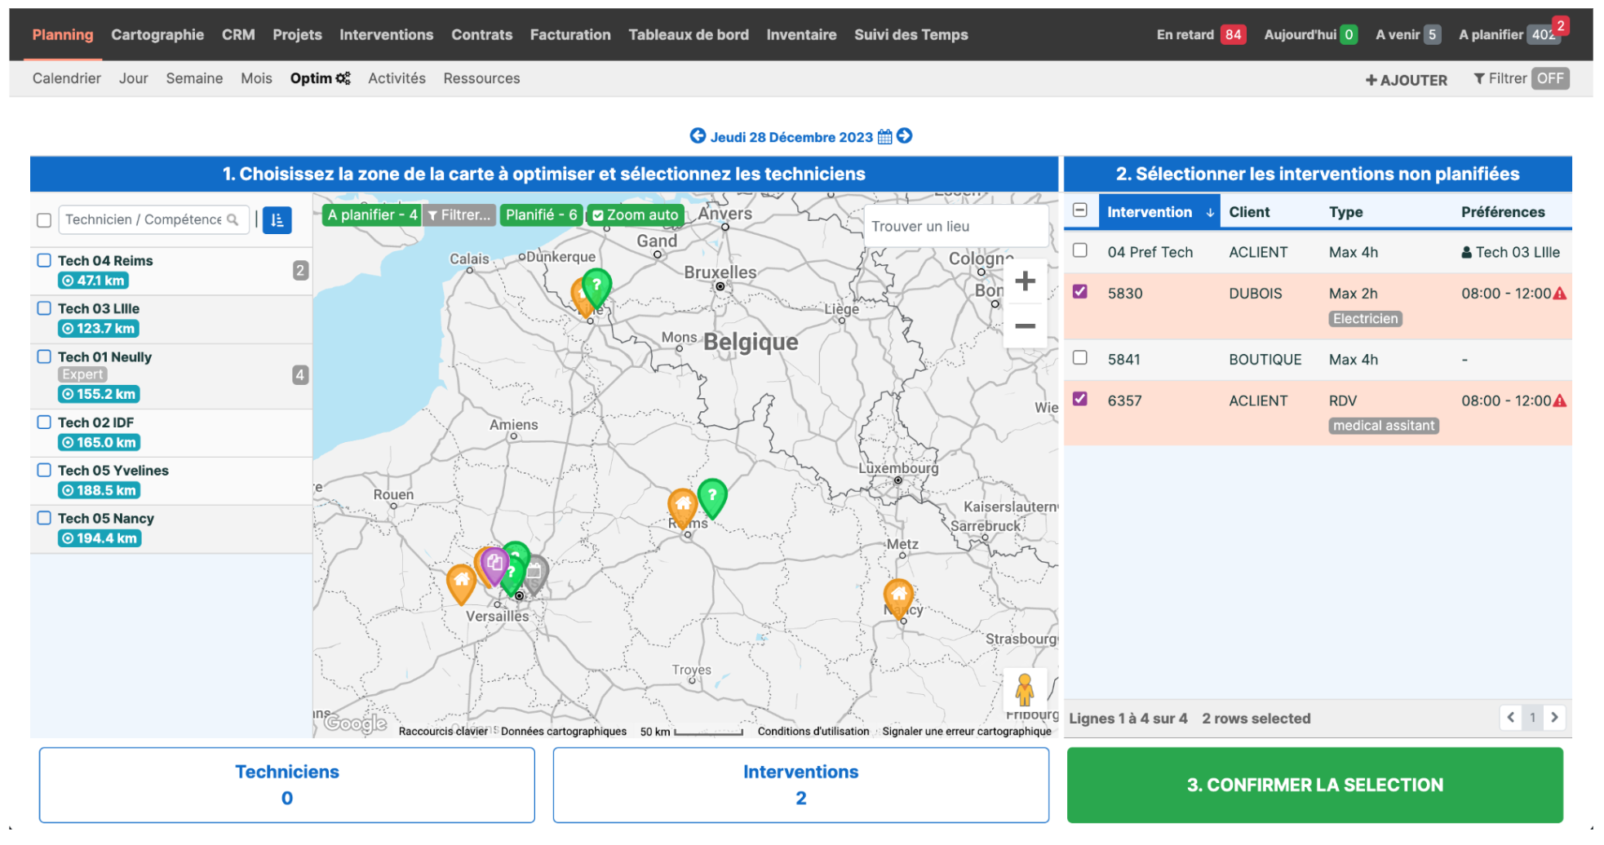Screen dimensions: 1604x845
Task: Open map Filtrer... dropdown
Action: point(459,215)
